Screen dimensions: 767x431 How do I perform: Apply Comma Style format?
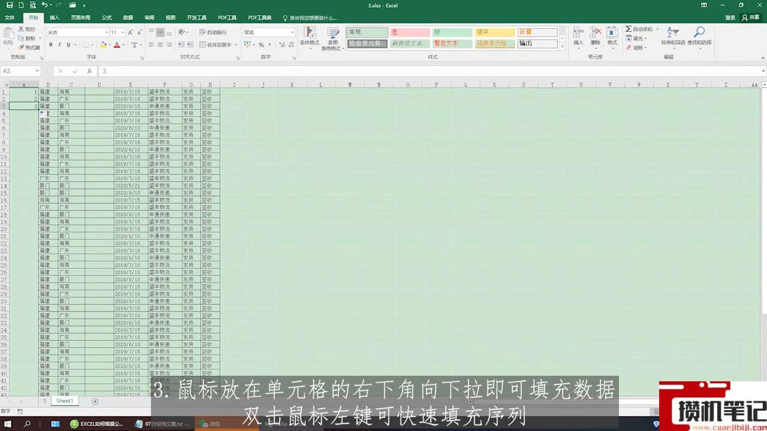[x=270, y=45]
